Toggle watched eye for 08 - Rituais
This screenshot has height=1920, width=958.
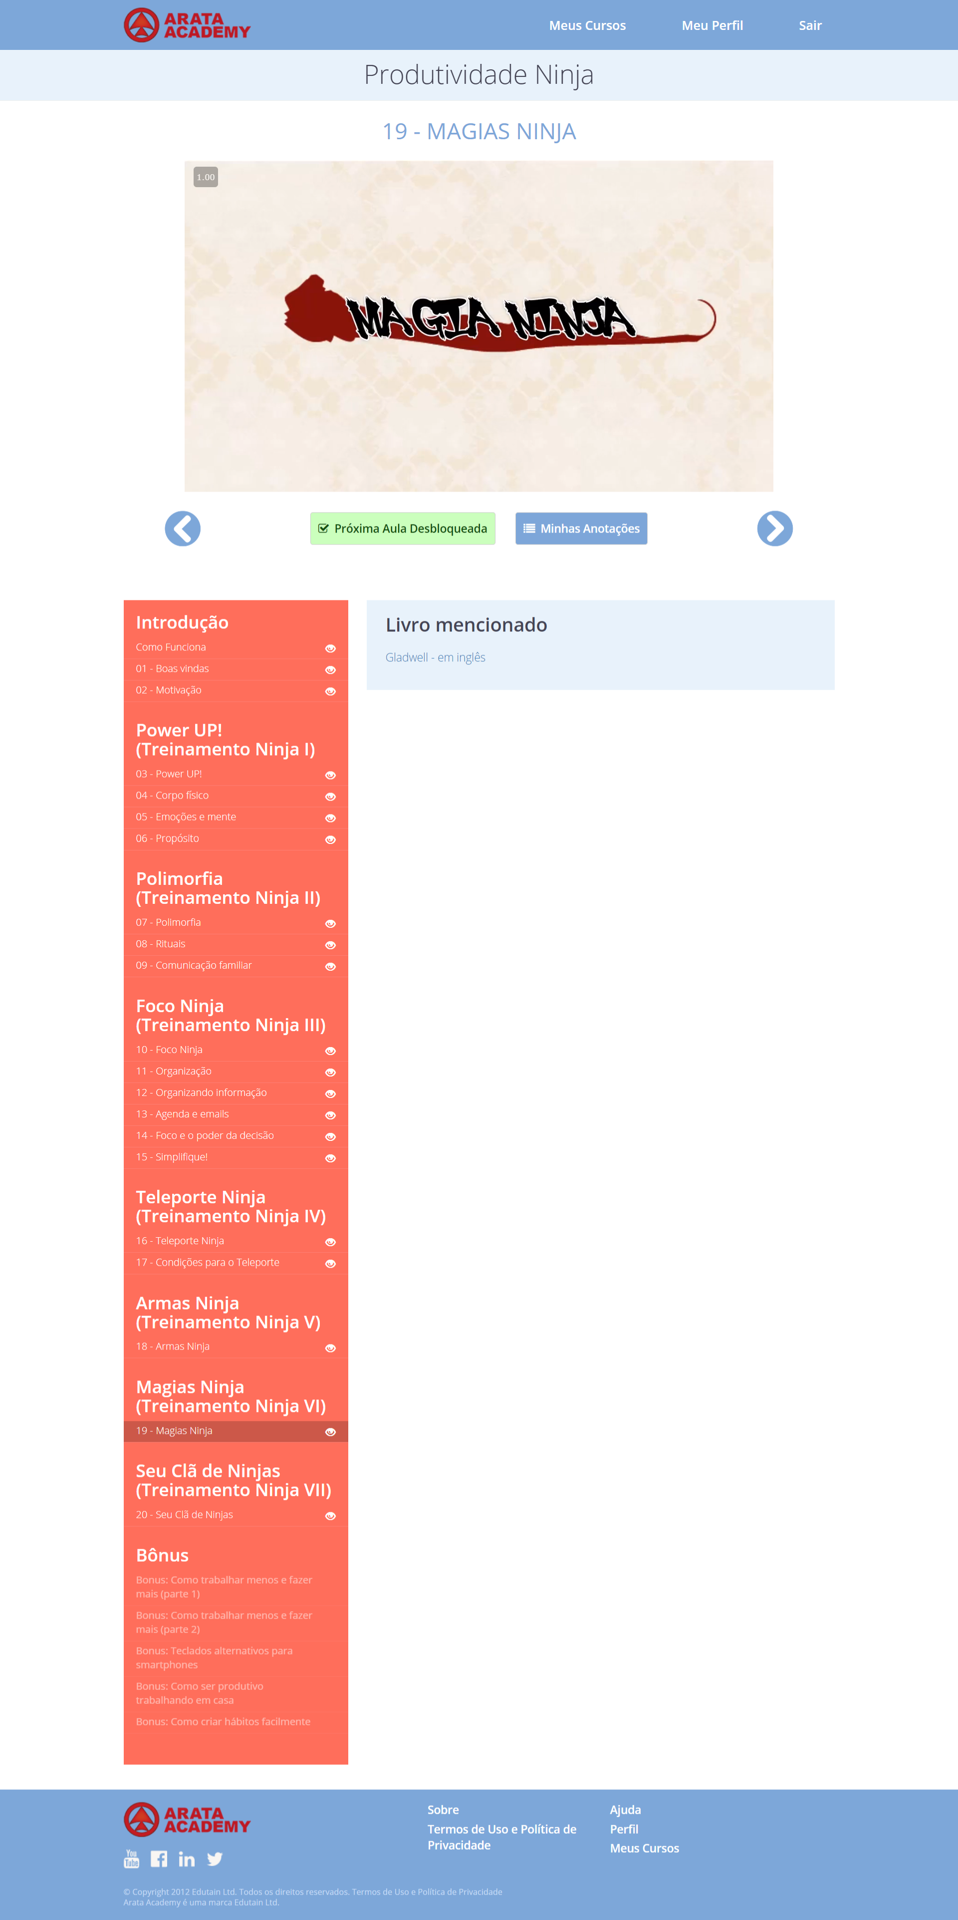coord(331,945)
